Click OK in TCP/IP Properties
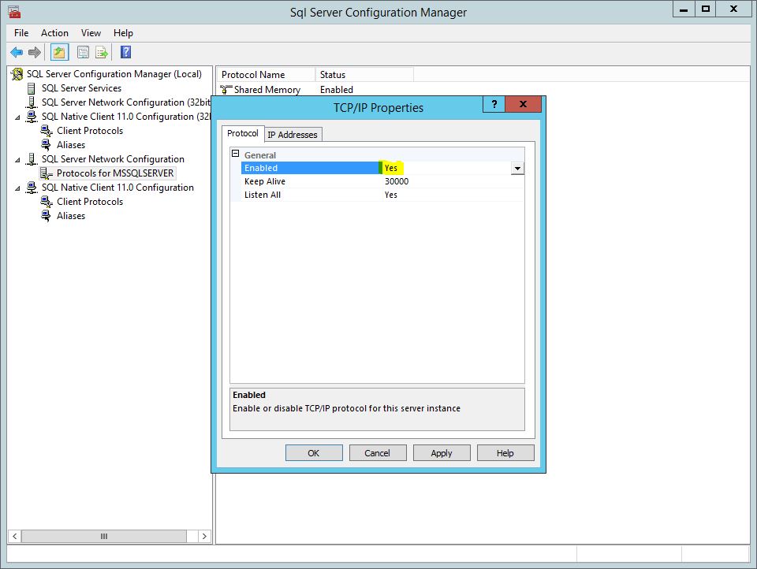Screen dimensions: 757x569 (314, 453)
